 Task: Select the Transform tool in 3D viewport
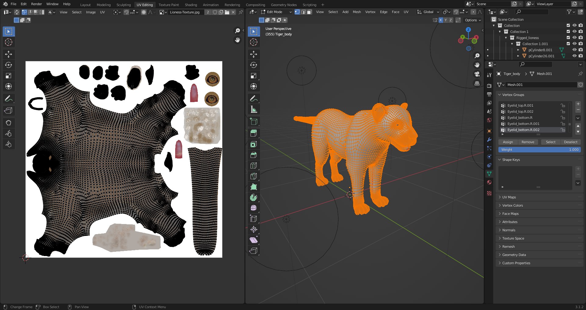(x=254, y=86)
